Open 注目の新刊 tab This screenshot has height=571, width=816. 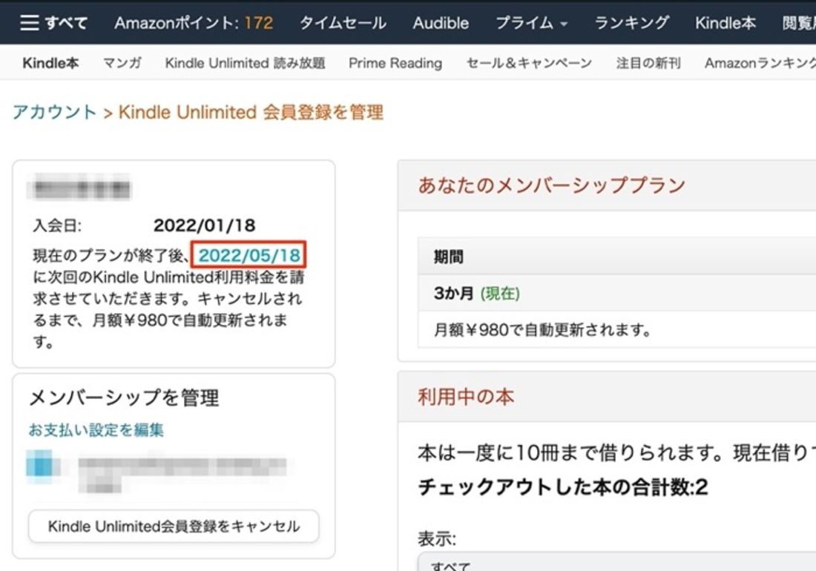(x=648, y=63)
